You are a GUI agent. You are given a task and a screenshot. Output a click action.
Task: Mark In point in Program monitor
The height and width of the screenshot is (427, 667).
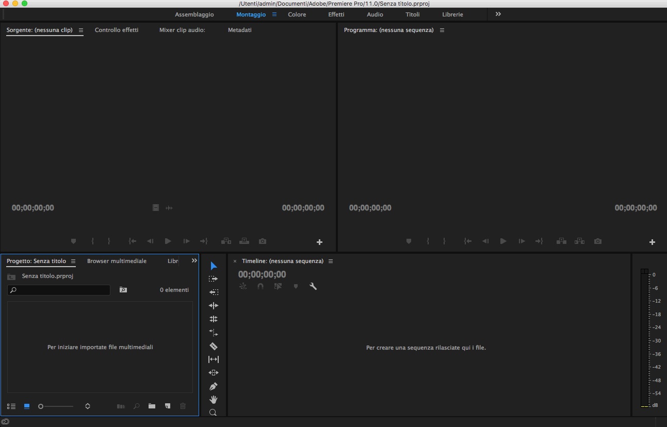[x=428, y=241]
